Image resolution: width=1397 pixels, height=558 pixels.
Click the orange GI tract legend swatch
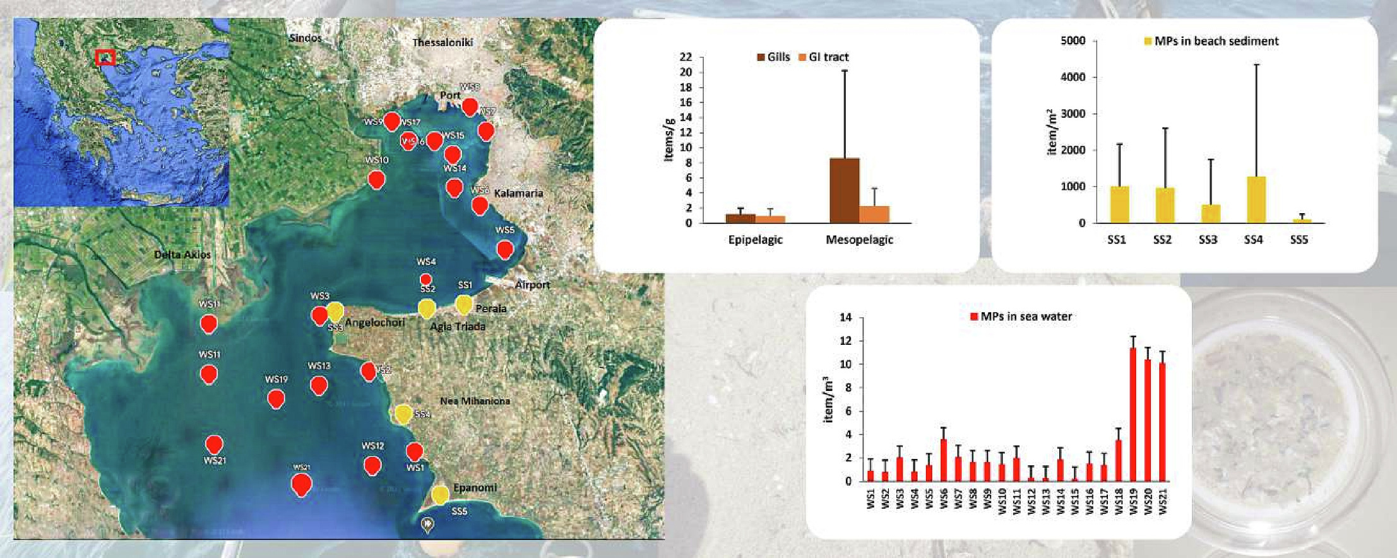[x=802, y=57]
